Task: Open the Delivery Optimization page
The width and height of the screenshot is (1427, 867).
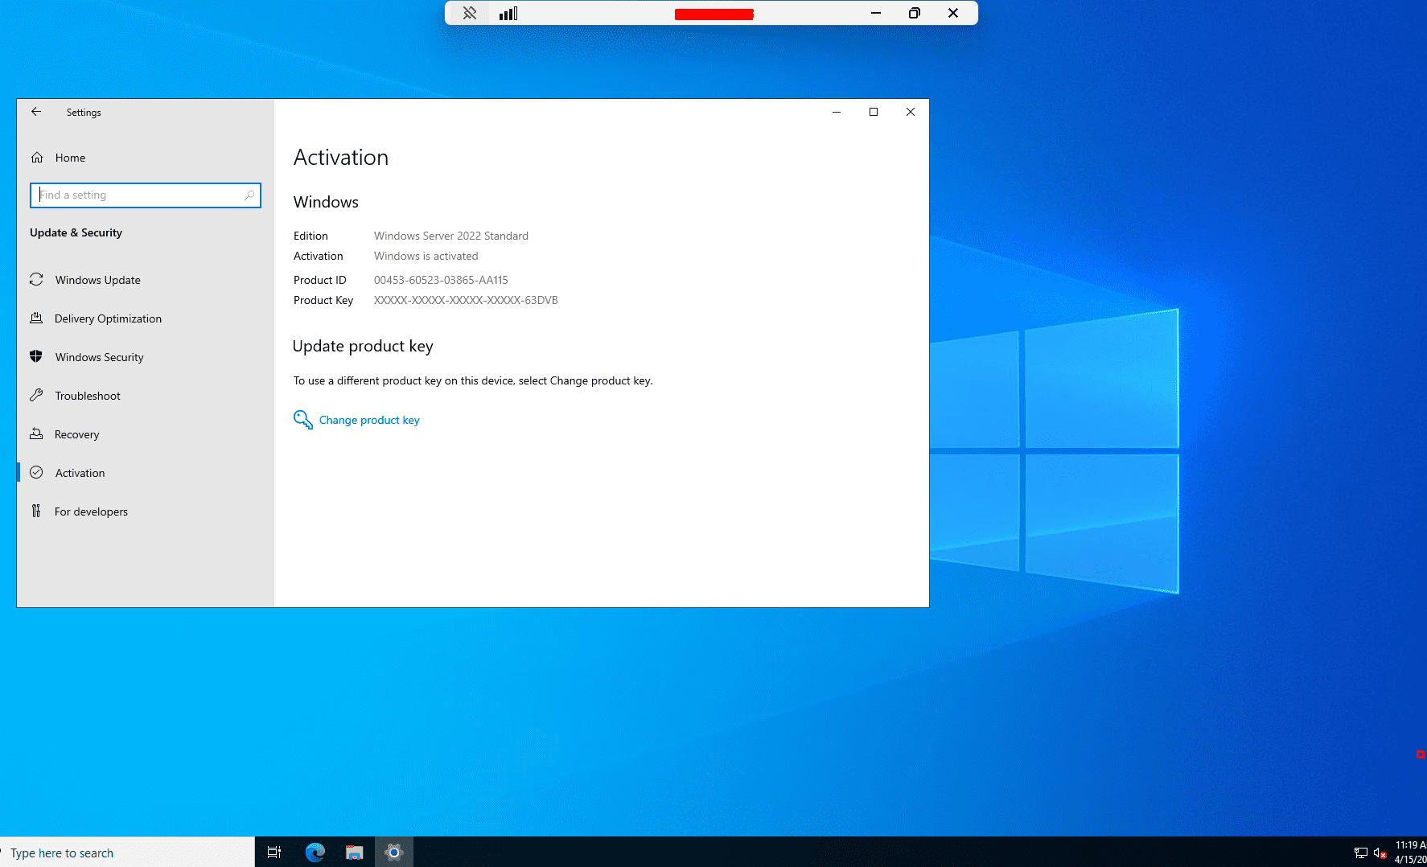Action: pos(108,318)
